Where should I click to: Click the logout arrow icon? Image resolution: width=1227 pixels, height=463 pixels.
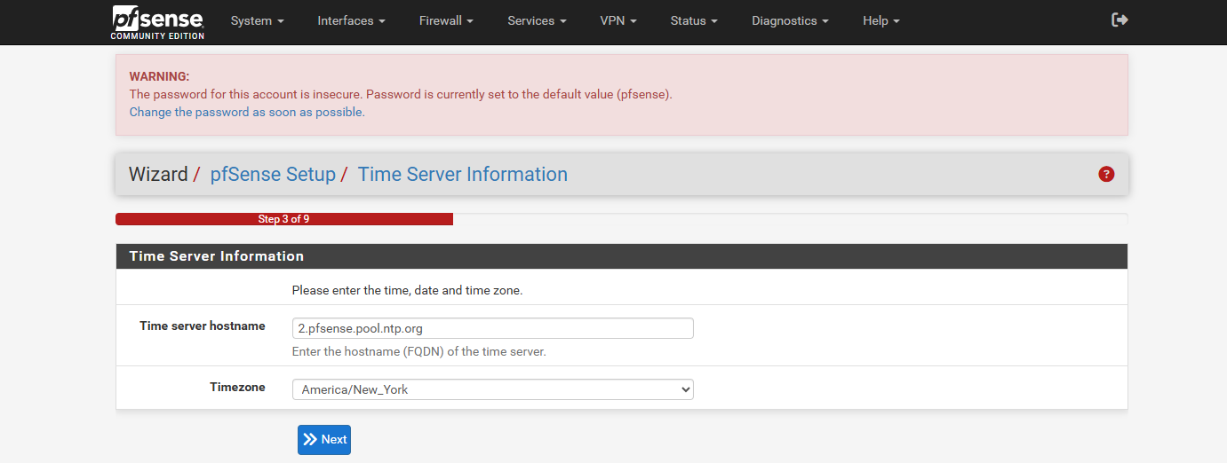coord(1120,20)
